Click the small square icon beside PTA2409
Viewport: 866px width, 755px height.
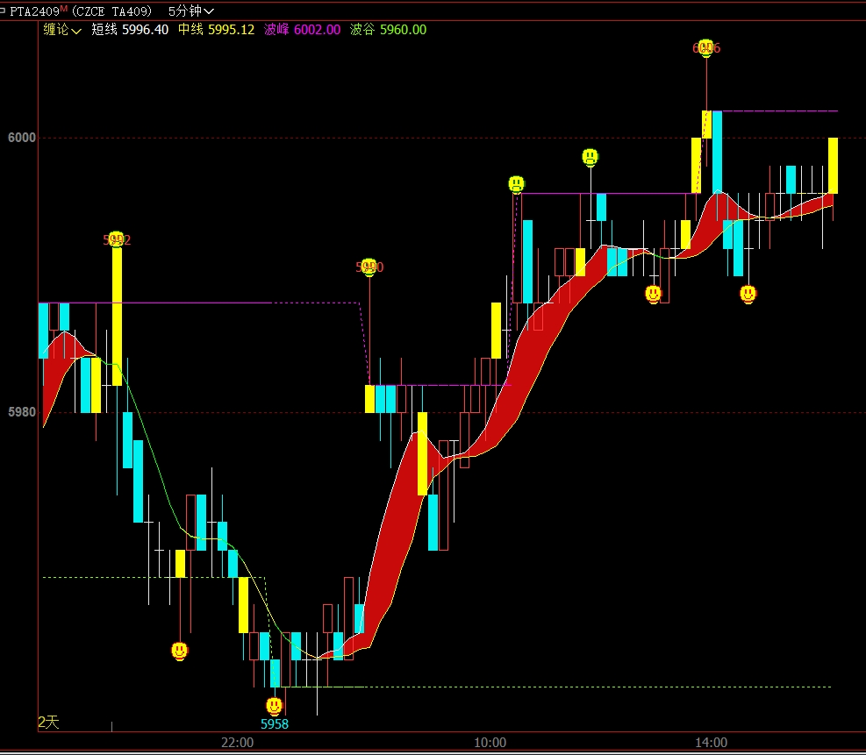(x=4, y=11)
